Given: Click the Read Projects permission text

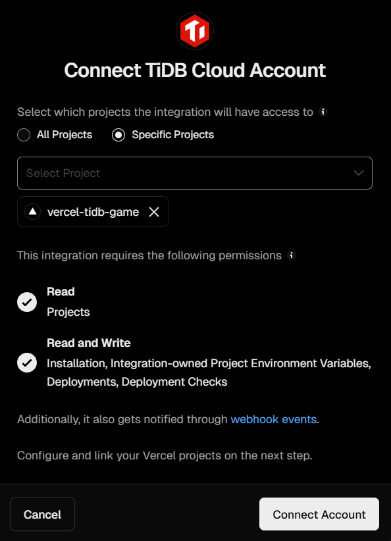Looking at the screenshot, I should pos(68,312).
